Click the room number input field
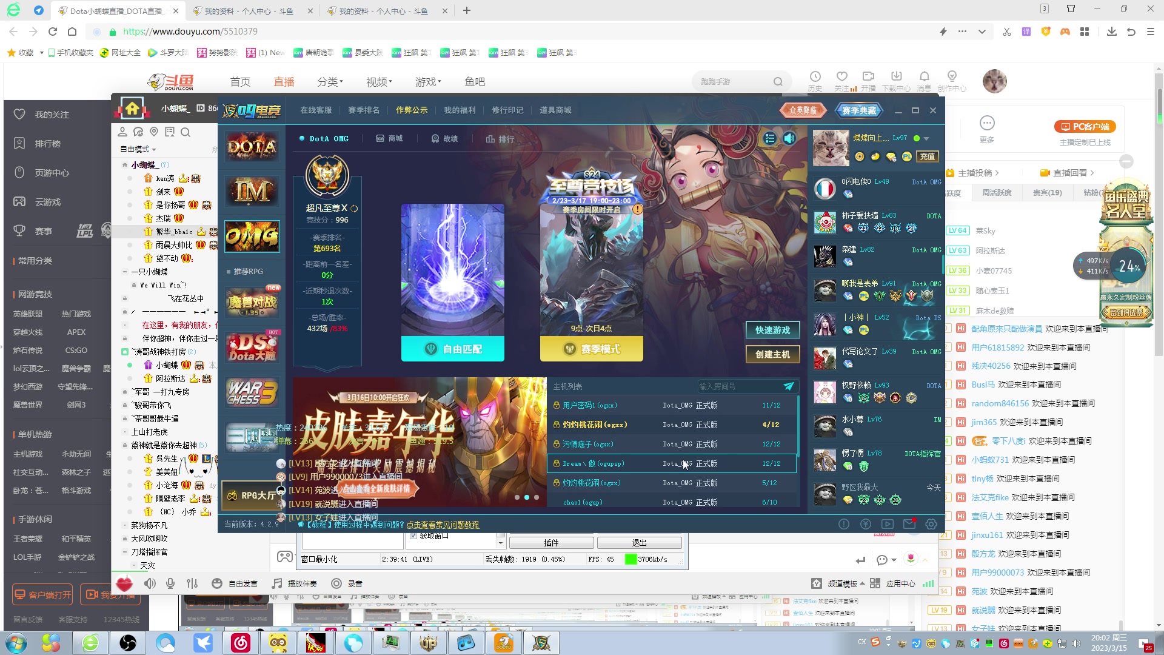Image resolution: width=1164 pixels, height=655 pixels. click(x=738, y=386)
